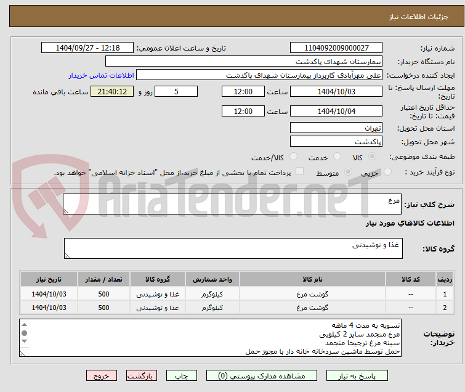465x392 pixels.
Task: Click the شرح کلی نیاز text area مرغ
Action: click(232, 204)
